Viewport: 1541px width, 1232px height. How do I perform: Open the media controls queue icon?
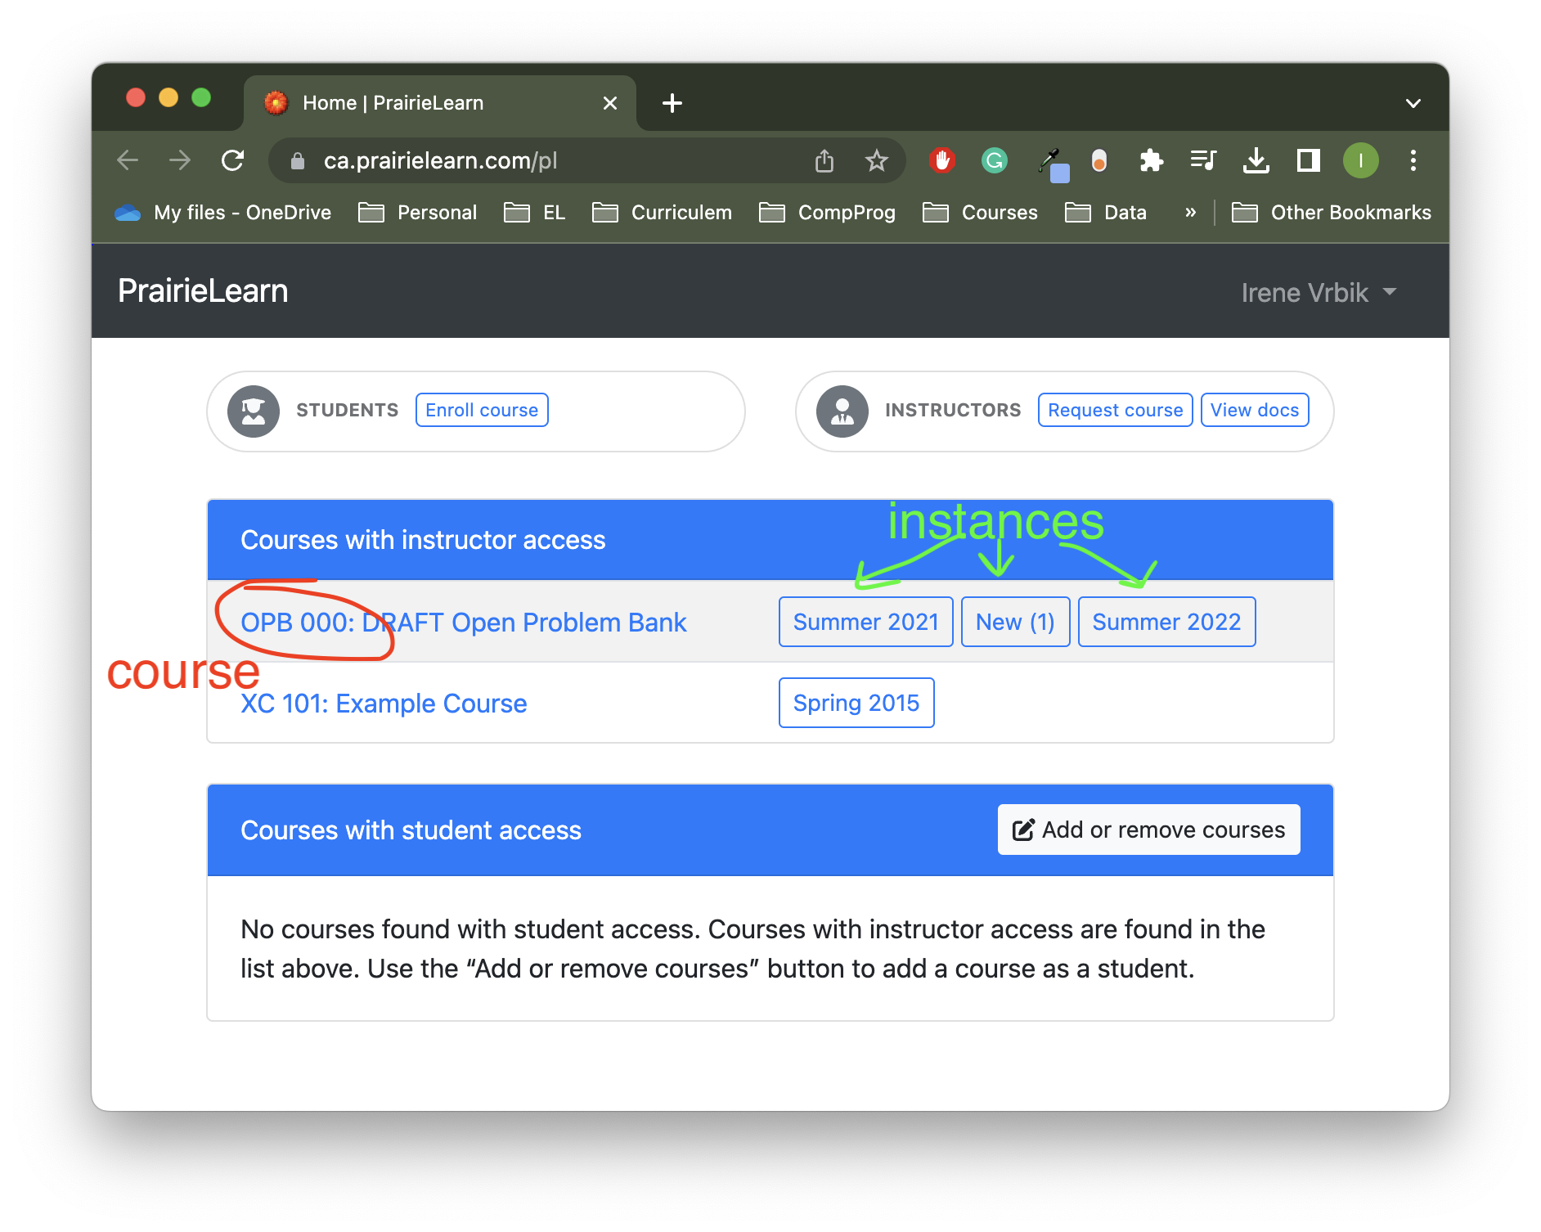[1204, 160]
